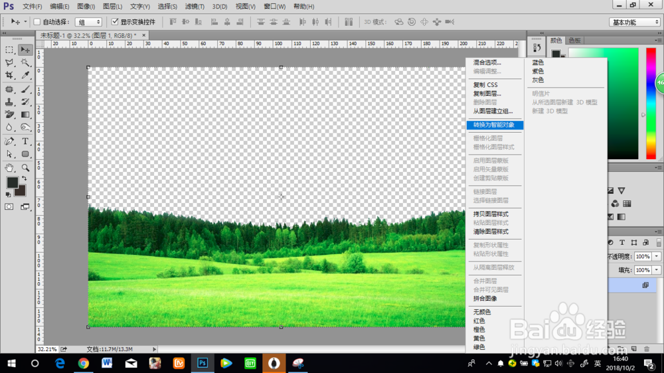Screen dimensions: 664x373
Task: Open the 滤镜(T) menu
Action: (195, 7)
